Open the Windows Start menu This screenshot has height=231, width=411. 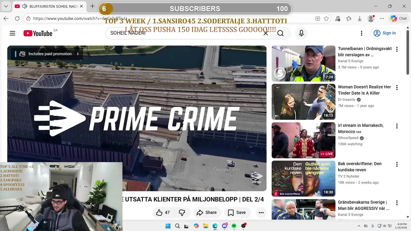(168, 226)
